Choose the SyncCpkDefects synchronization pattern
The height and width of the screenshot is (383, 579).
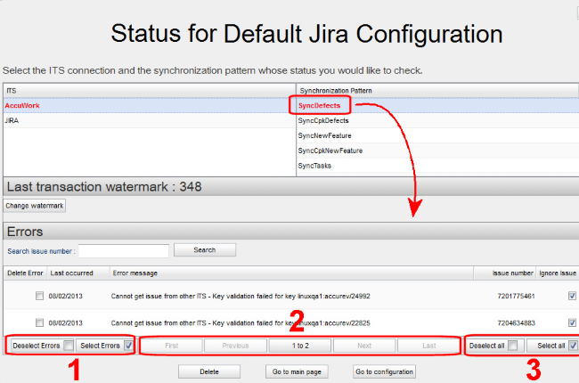[323, 120]
